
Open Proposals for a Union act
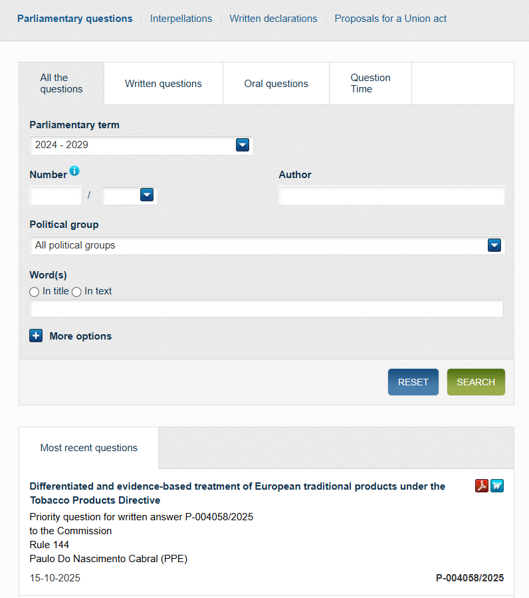pos(391,19)
